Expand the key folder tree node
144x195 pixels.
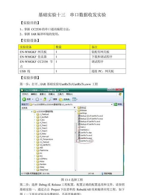(34, 156)
